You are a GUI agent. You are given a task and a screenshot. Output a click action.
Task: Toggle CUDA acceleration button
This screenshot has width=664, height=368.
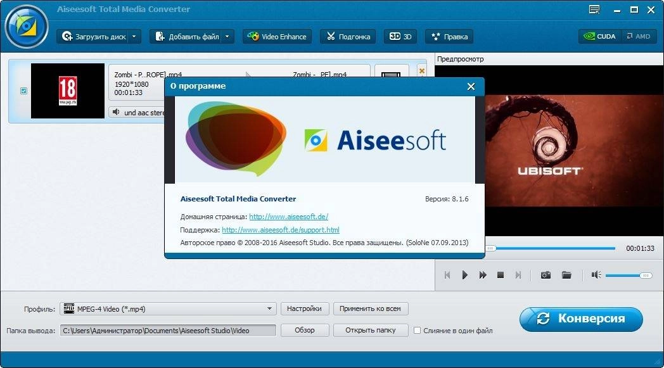coord(599,36)
